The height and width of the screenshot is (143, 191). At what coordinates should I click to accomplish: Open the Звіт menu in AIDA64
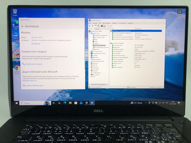point(100,23)
